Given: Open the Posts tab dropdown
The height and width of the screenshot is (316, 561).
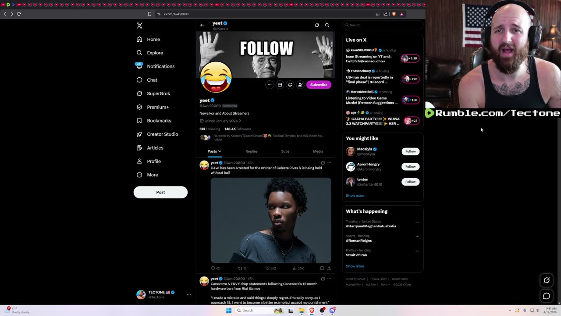Looking at the screenshot, I should click(x=214, y=151).
